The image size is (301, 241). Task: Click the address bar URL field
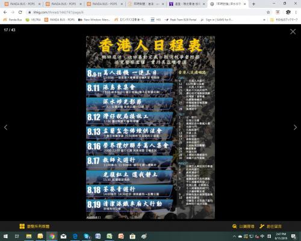[x=146, y=12]
